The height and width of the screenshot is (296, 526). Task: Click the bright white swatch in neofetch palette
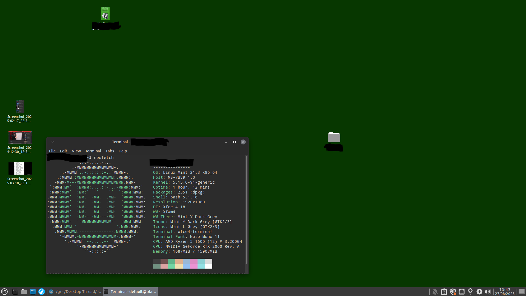208,266
